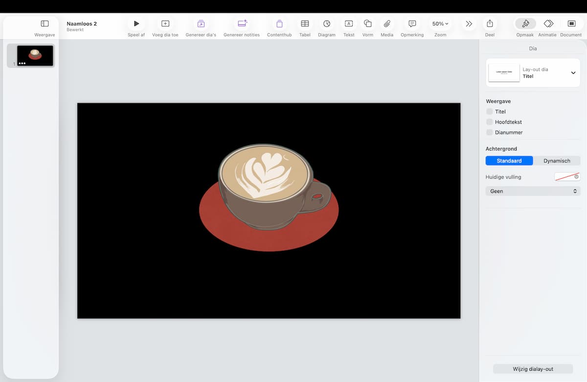587x382 pixels.
Task: Open Genereer dia's tool
Action: tap(201, 24)
